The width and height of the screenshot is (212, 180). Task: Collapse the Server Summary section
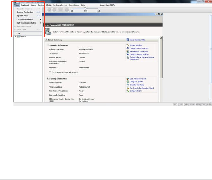(x=46, y=40)
